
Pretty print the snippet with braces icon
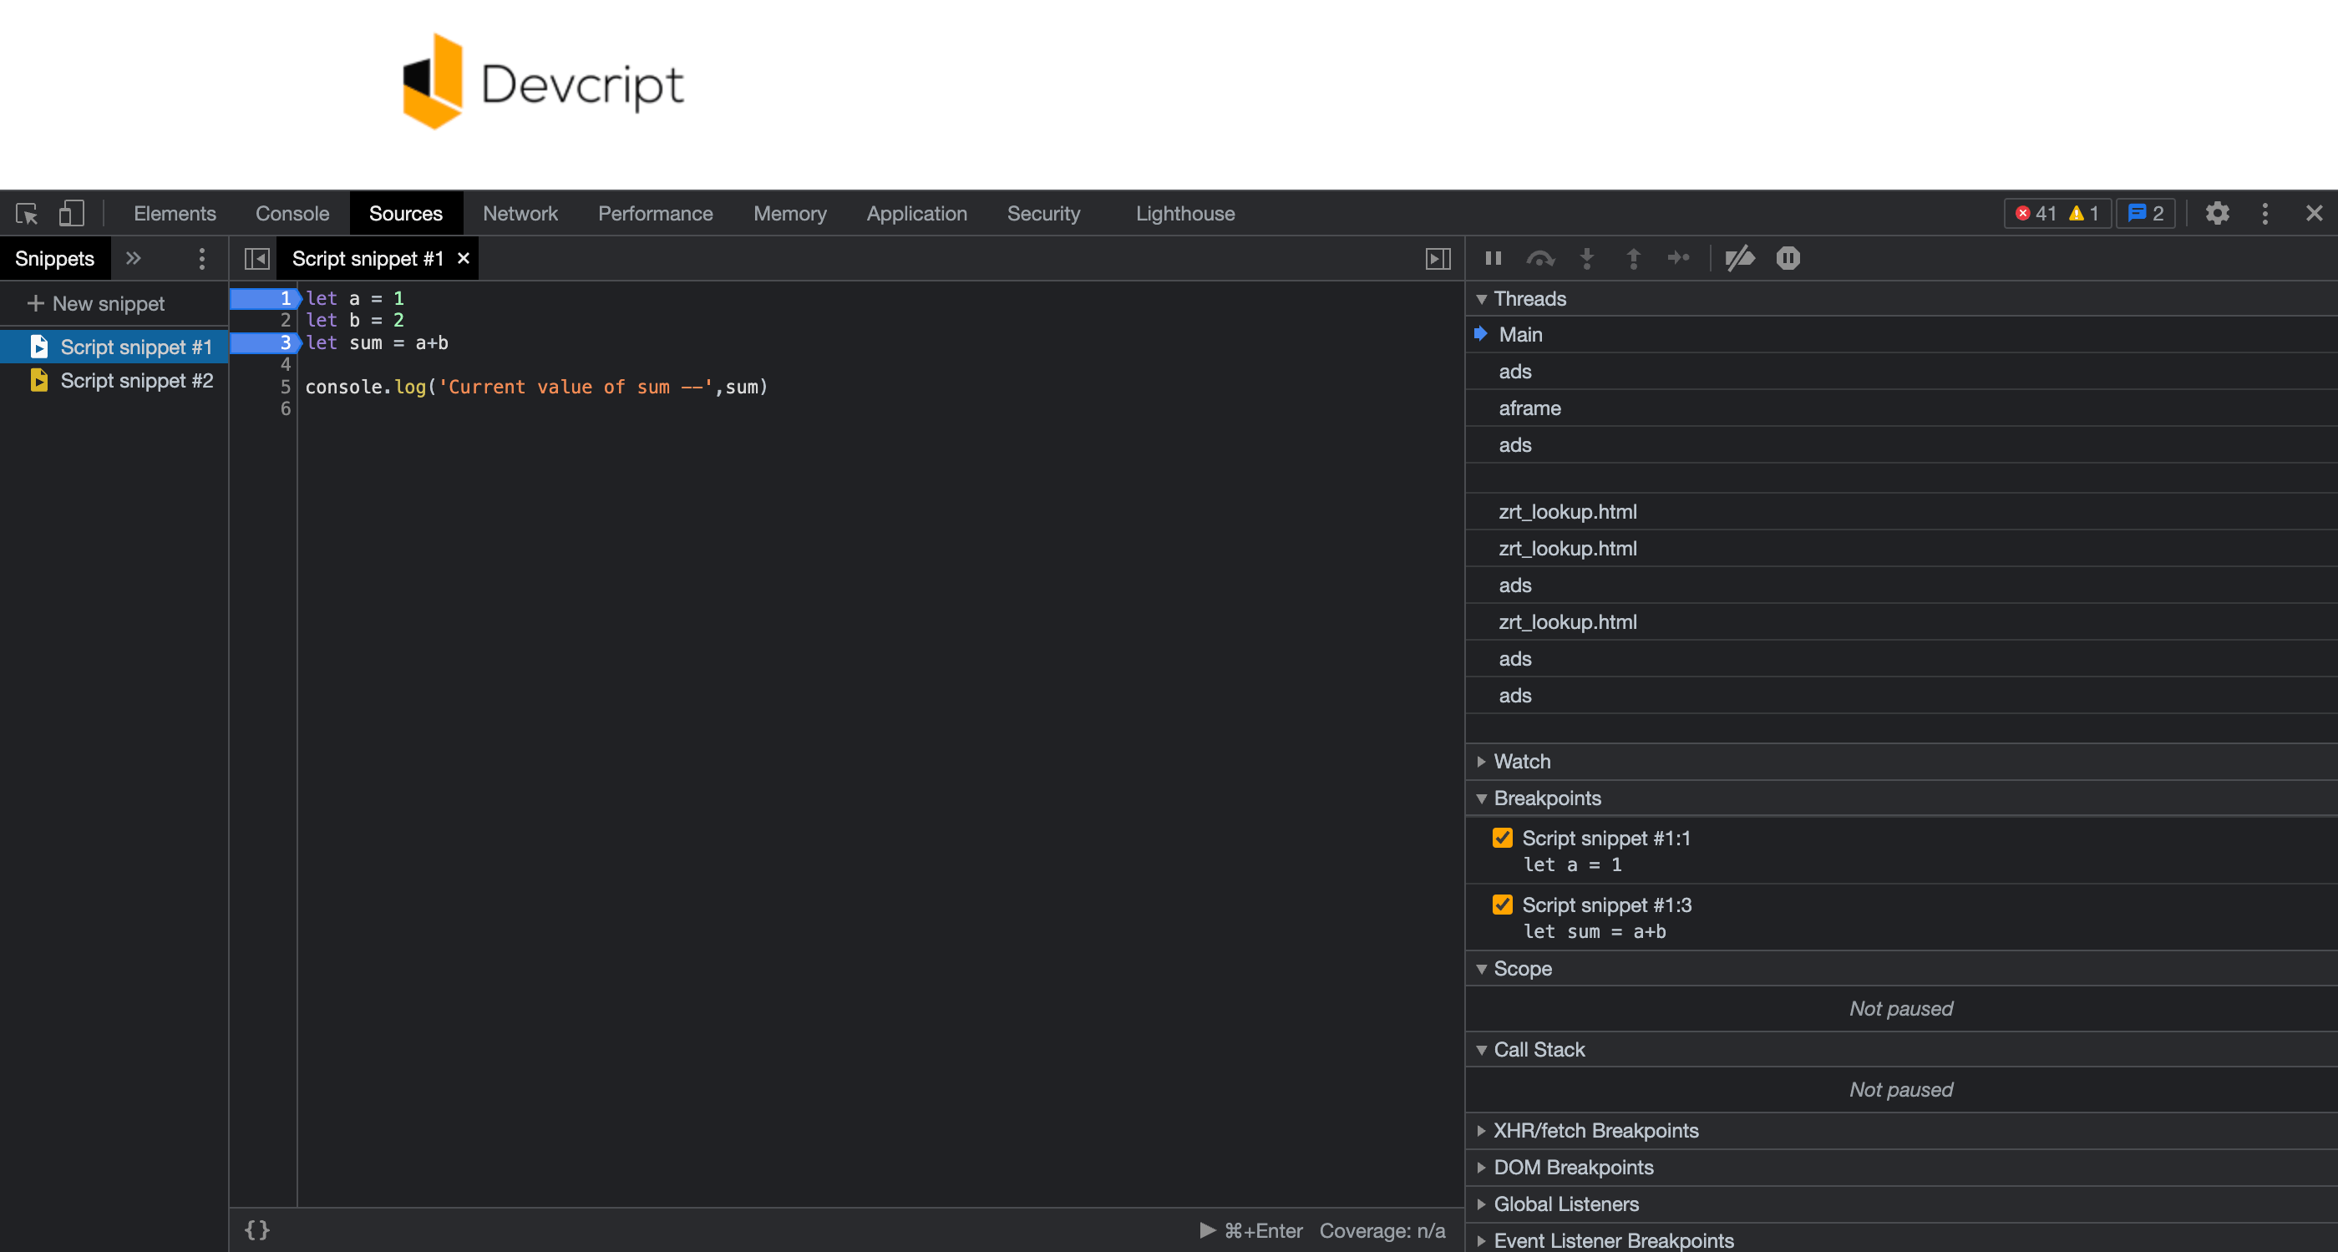(256, 1230)
